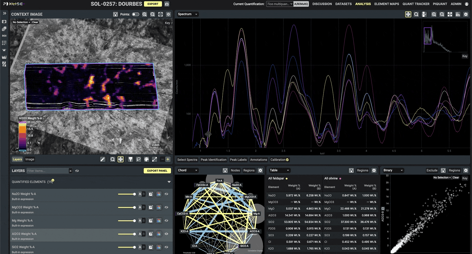The width and height of the screenshot is (472, 254).
Task: Adjust opacity slider for SiO2 Weight %-A
Action: [127, 247]
